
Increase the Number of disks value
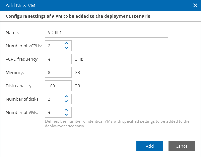(x=66, y=96)
